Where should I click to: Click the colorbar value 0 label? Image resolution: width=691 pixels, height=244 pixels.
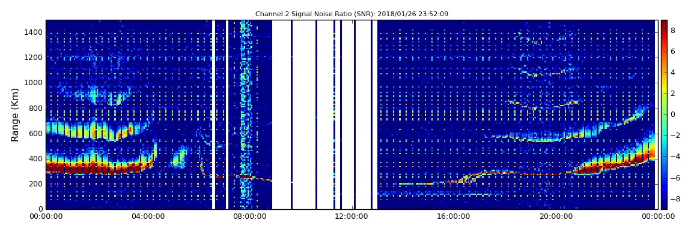click(673, 115)
